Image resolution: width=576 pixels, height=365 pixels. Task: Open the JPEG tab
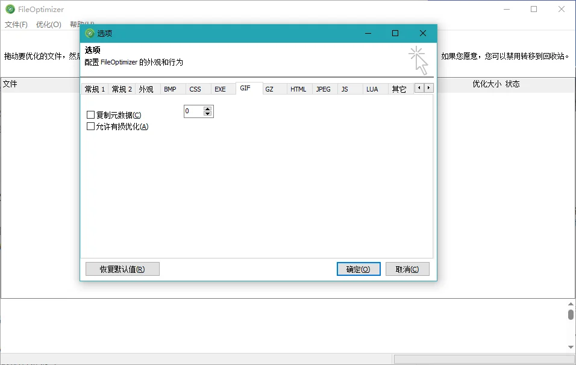tap(324, 89)
